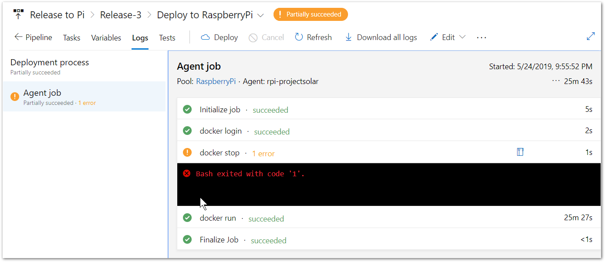Screen dimensions: 605x262
Task: Refresh the deployment logs
Action: click(x=313, y=37)
